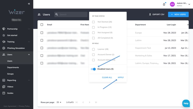
Task: Sort by the Last Login column header
Action: 171,25
